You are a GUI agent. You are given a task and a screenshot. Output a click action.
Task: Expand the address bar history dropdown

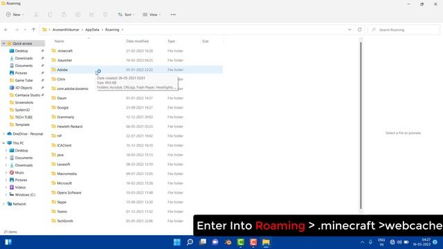tap(350, 30)
